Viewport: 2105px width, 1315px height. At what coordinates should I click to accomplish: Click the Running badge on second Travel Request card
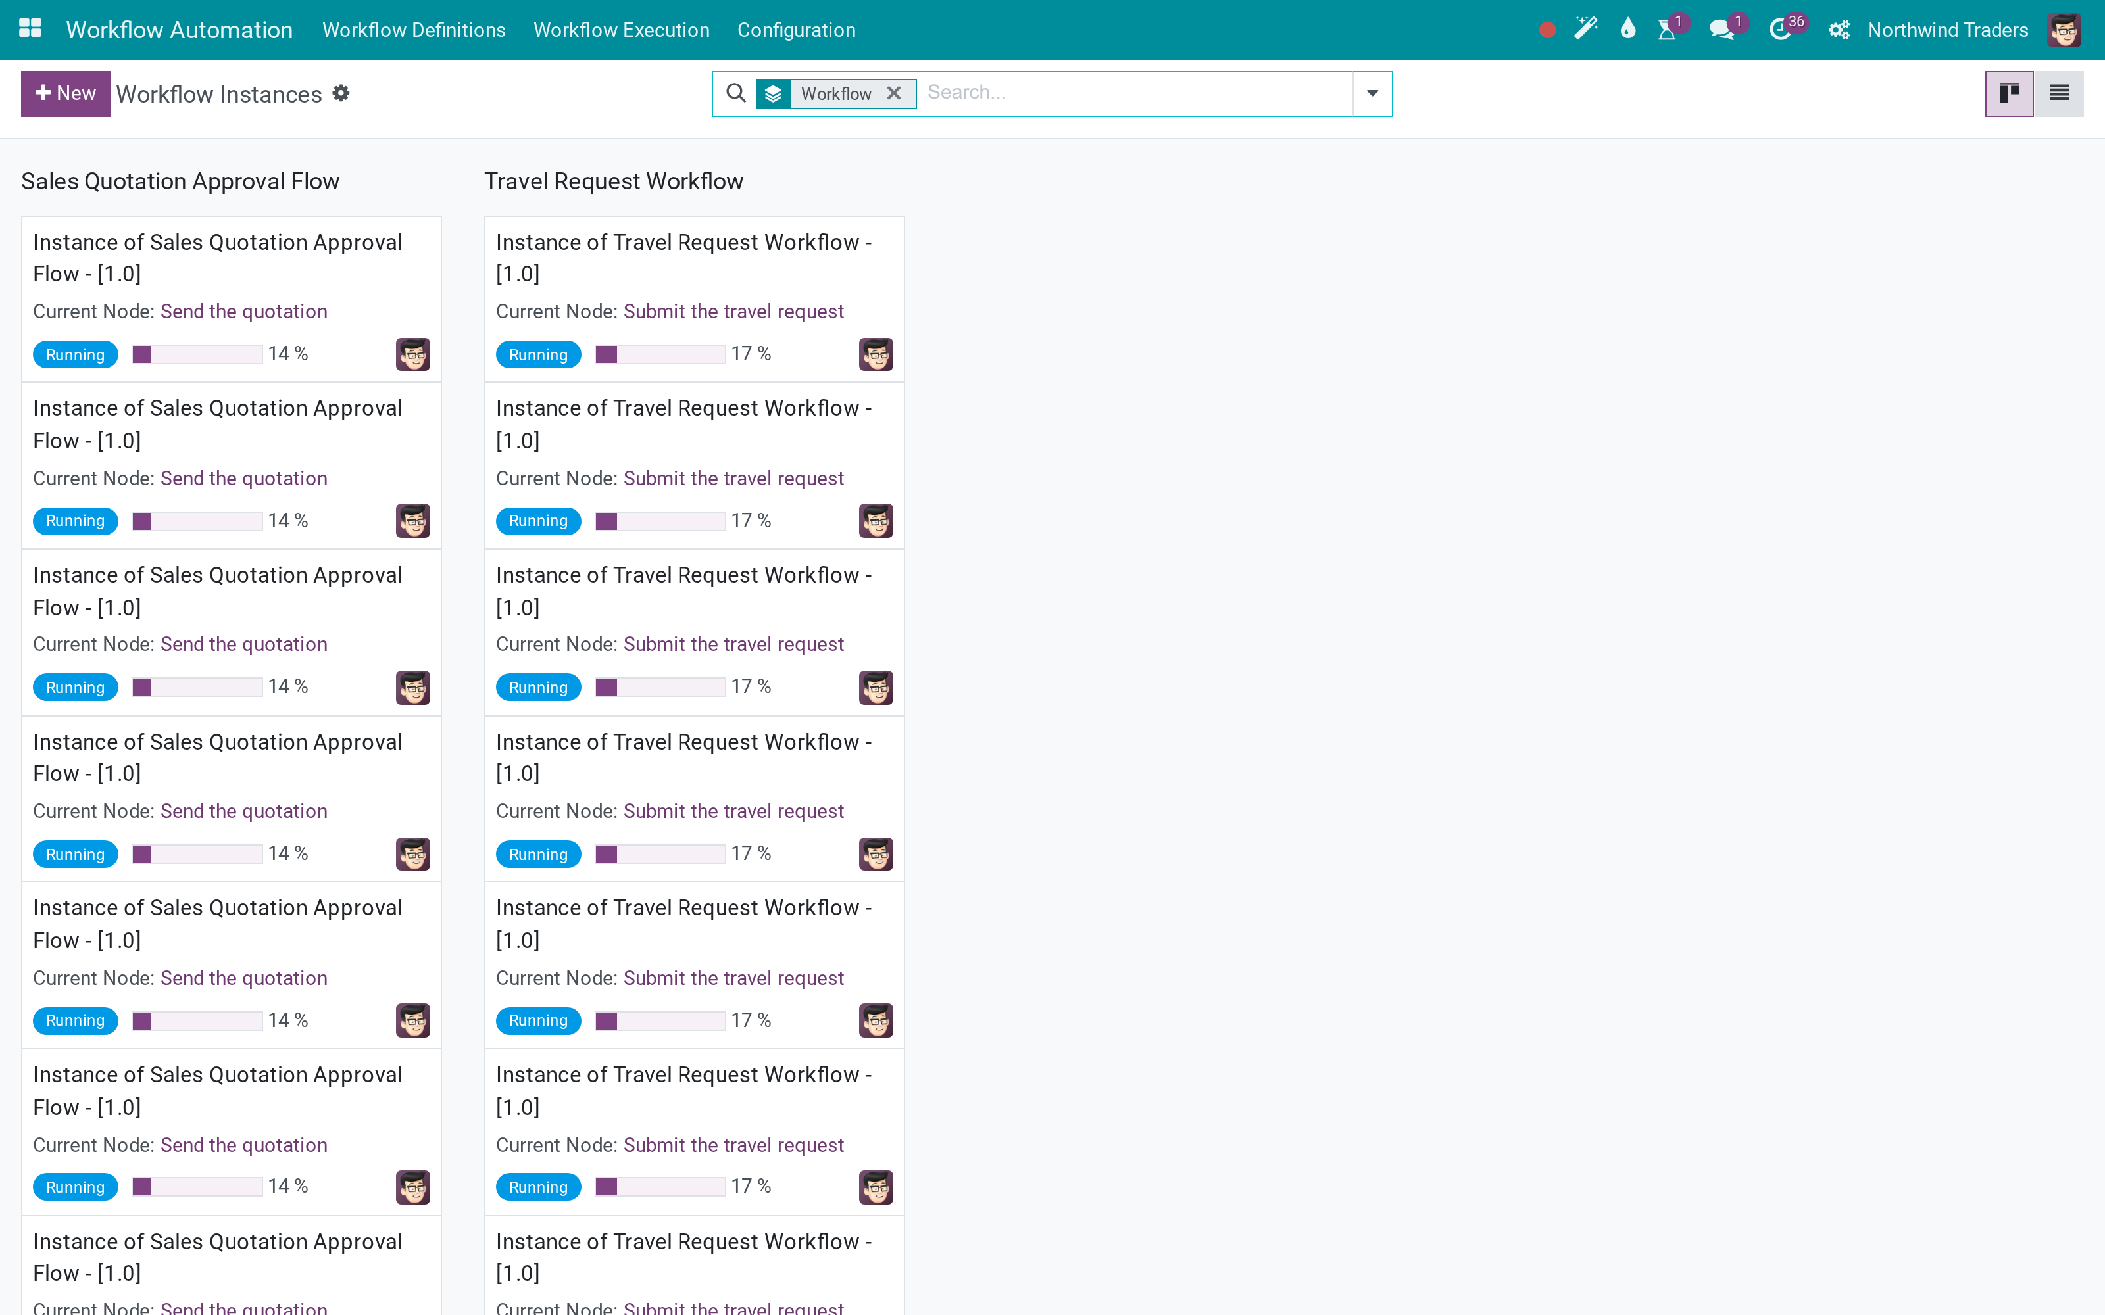pos(539,521)
